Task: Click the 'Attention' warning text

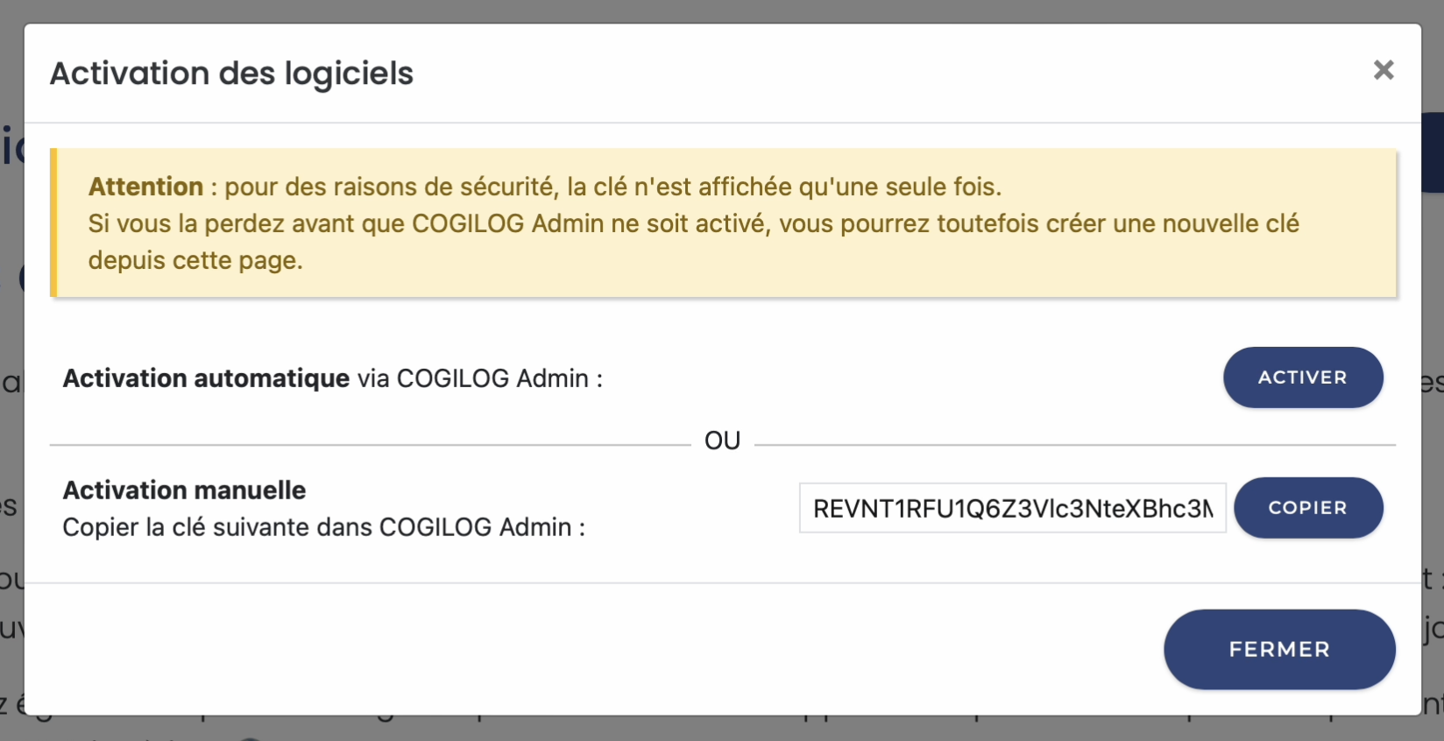Action: [145, 187]
